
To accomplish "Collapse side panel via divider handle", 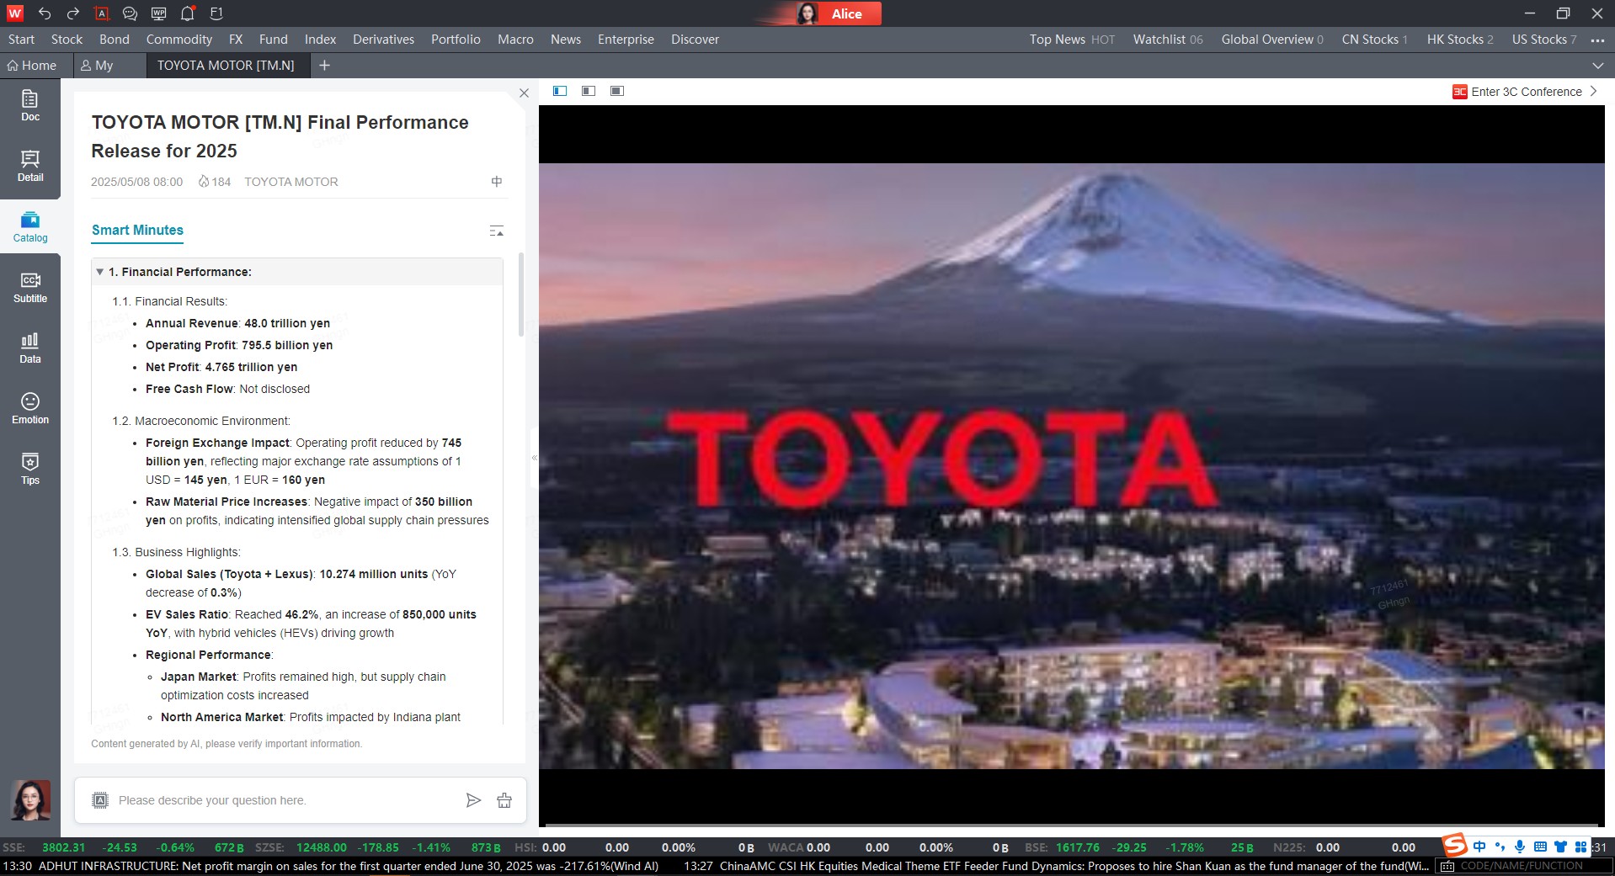I will (x=534, y=458).
